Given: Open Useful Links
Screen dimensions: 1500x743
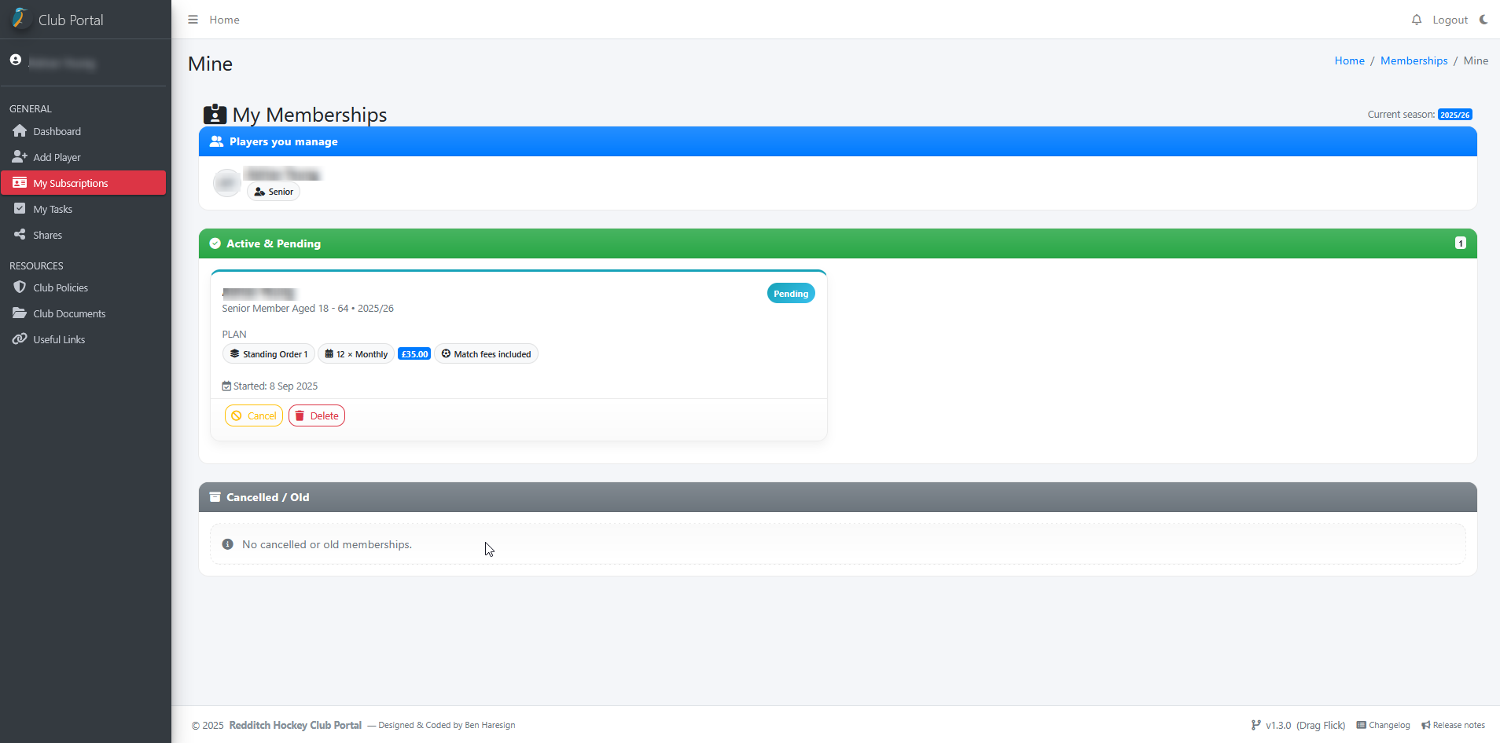Looking at the screenshot, I should coord(59,339).
